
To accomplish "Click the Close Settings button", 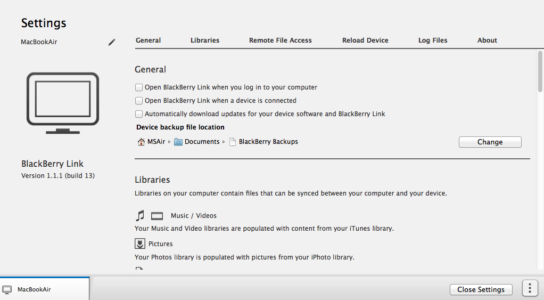I will [x=481, y=289].
